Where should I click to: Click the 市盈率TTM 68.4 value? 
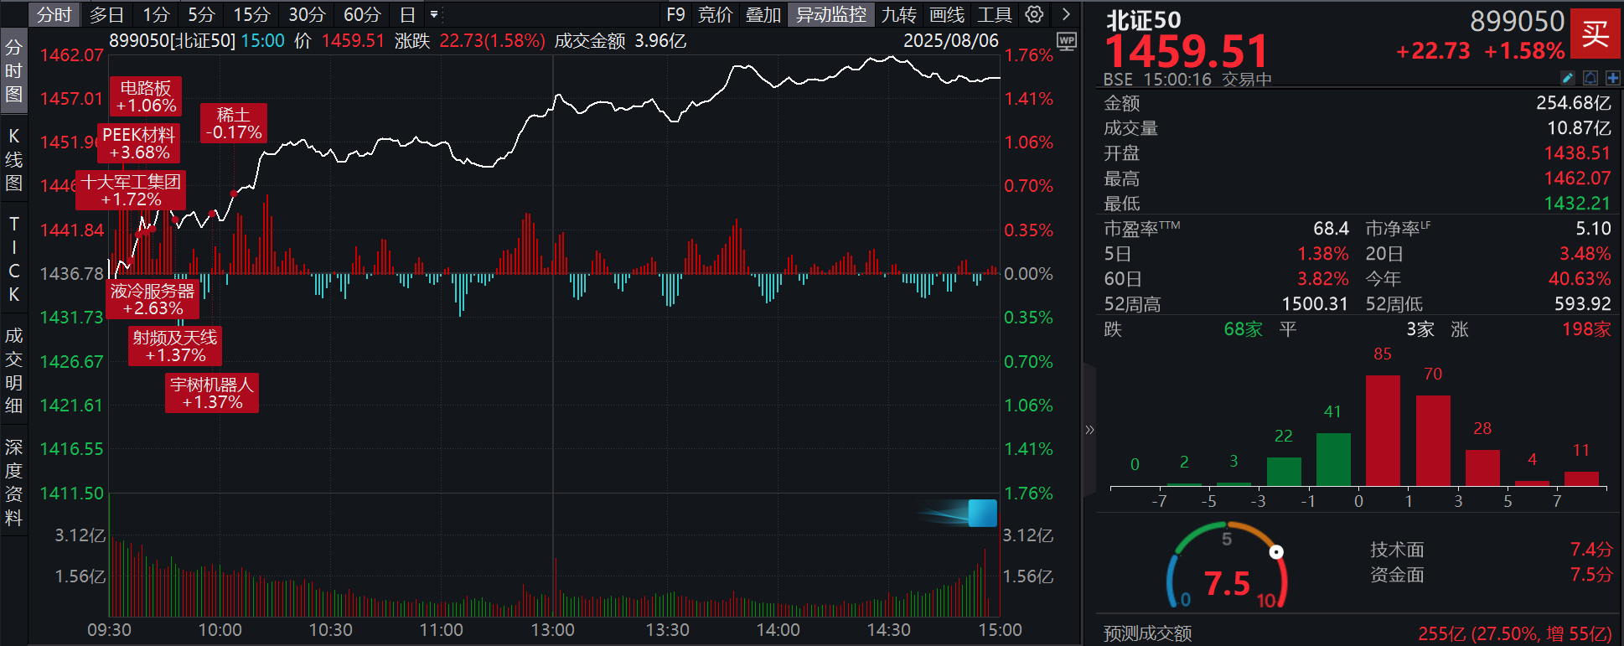click(1331, 229)
